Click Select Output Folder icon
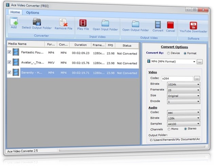This screenshot has width=214, height=166. coord(37,23)
